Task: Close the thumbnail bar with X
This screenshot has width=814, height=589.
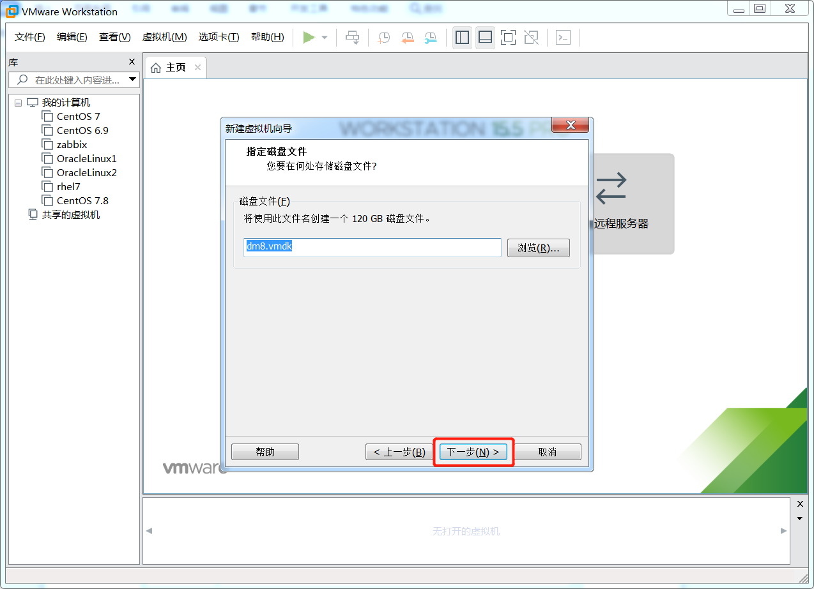Action: coord(800,504)
